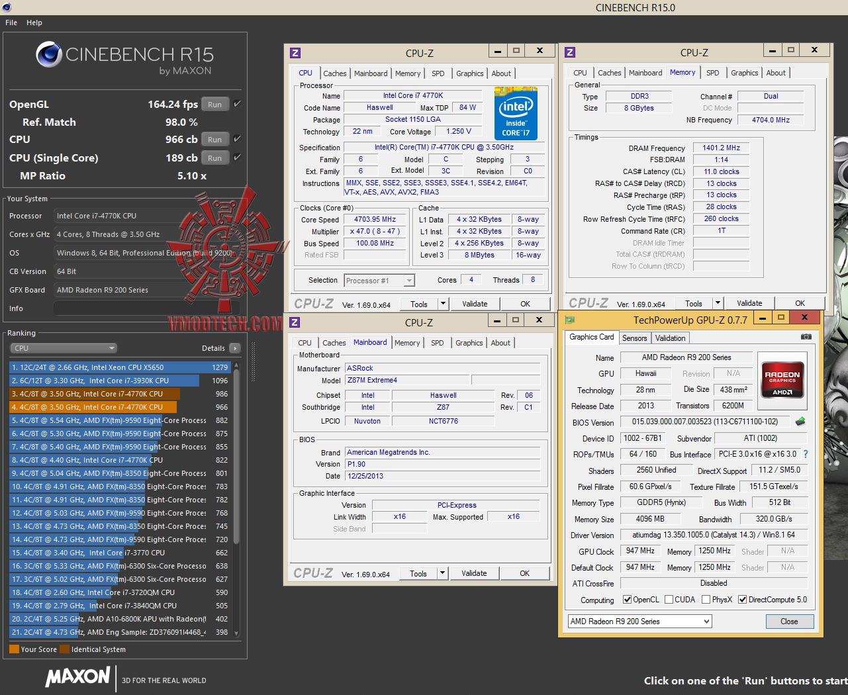Open the AMD Radeon R9 200 Series dropdown in GPU-Z

coord(639,622)
